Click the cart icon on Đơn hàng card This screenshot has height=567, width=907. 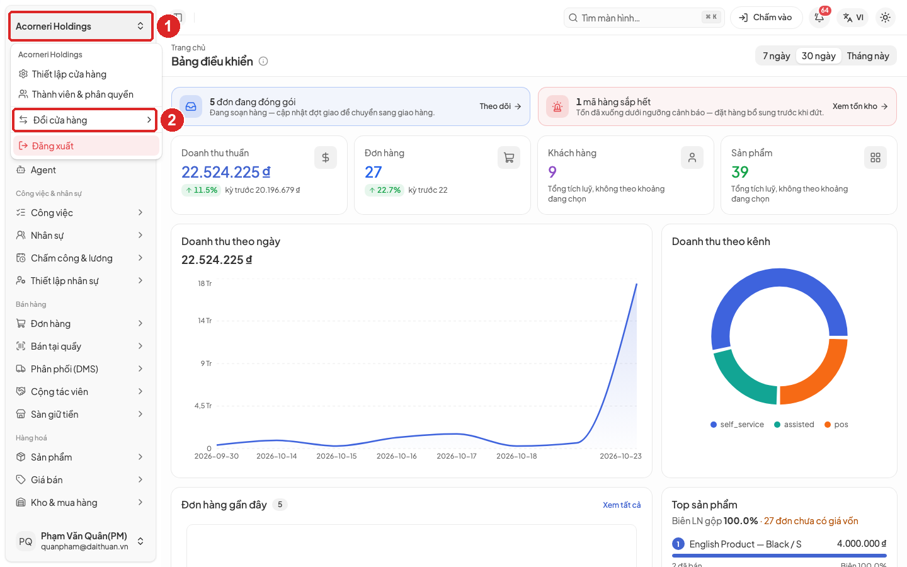509,157
